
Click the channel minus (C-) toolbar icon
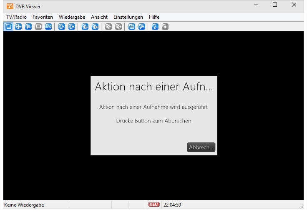point(62,27)
